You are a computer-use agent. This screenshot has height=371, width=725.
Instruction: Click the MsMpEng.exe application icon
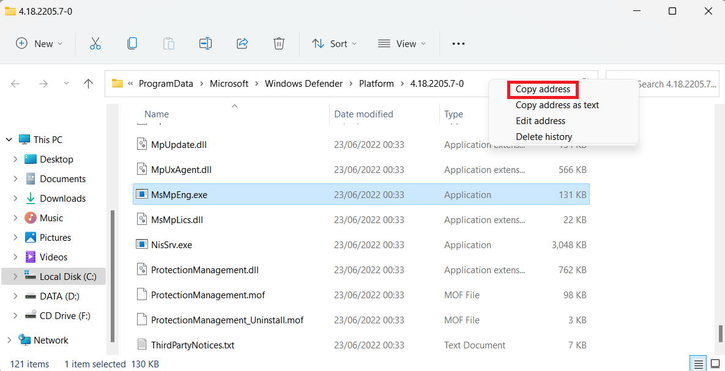pos(141,194)
